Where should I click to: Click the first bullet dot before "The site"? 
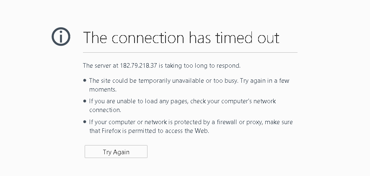point(85,80)
